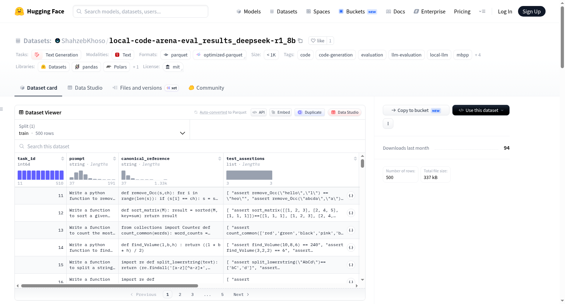565x304 pixels.
Task: Click the Sign Up button
Action: coord(532,11)
